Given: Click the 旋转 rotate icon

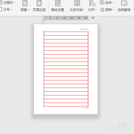Looking at the screenshot, I should (x=102, y=9).
